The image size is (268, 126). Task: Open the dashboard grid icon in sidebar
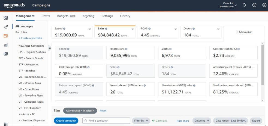[x=6, y=18]
